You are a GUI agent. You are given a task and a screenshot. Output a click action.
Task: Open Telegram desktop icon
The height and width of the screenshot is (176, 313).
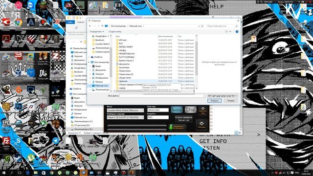coord(56,141)
